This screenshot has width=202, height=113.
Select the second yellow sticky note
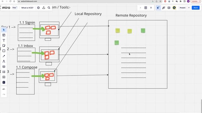tap(130, 31)
